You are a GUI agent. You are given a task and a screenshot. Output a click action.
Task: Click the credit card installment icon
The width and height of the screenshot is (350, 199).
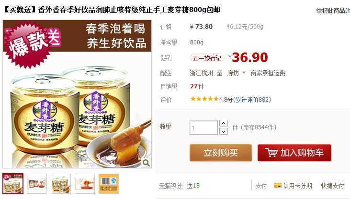[278, 186]
